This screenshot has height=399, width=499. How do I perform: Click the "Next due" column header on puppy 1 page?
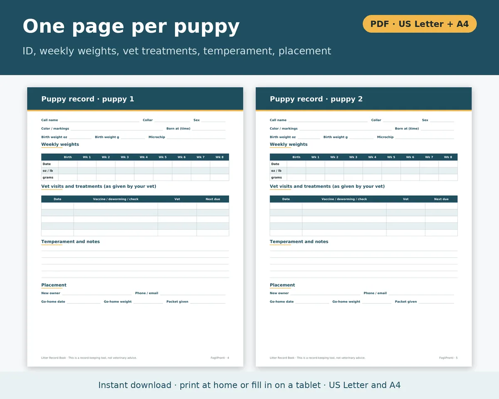pos(213,199)
